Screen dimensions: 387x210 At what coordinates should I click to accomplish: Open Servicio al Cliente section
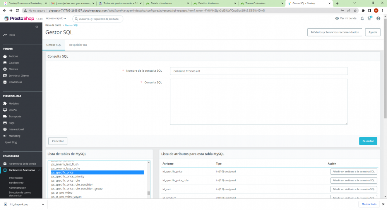(19, 76)
